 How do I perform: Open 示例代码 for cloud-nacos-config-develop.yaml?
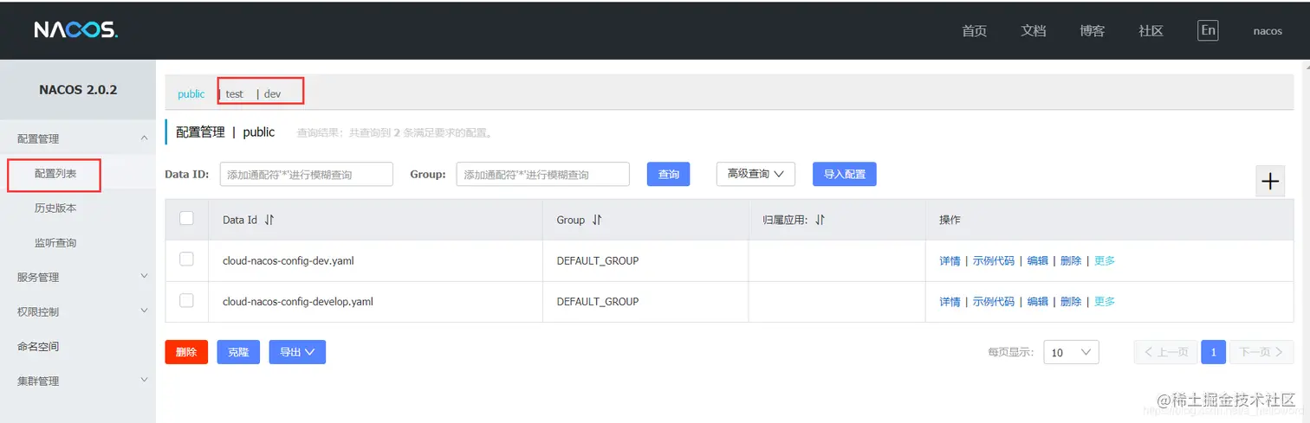(x=993, y=301)
